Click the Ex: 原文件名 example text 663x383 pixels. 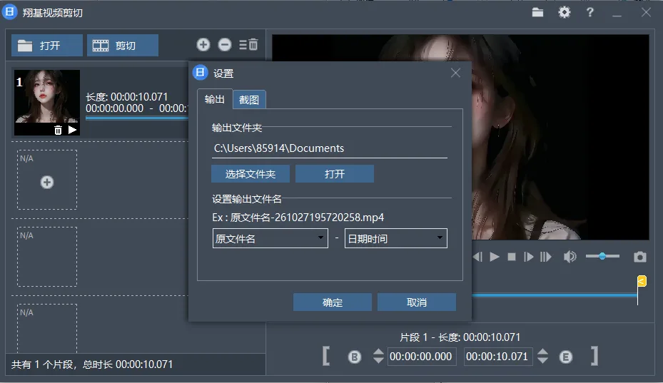tap(298, 218)
